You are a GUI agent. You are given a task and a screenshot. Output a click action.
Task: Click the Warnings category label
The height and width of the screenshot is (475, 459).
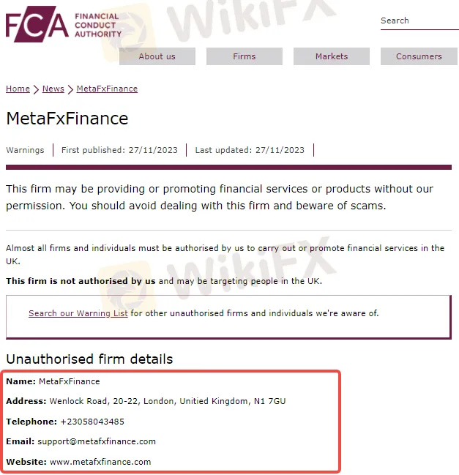(25, 150)
